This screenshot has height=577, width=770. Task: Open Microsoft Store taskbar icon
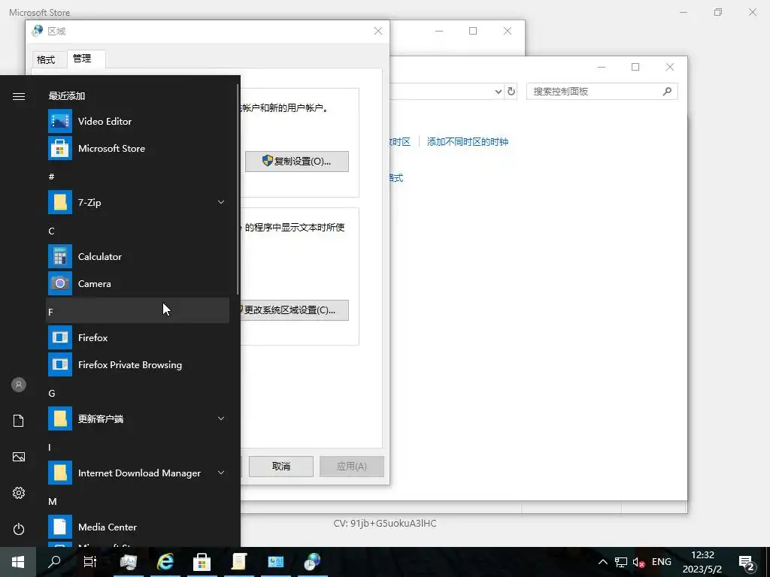point(202,562)
